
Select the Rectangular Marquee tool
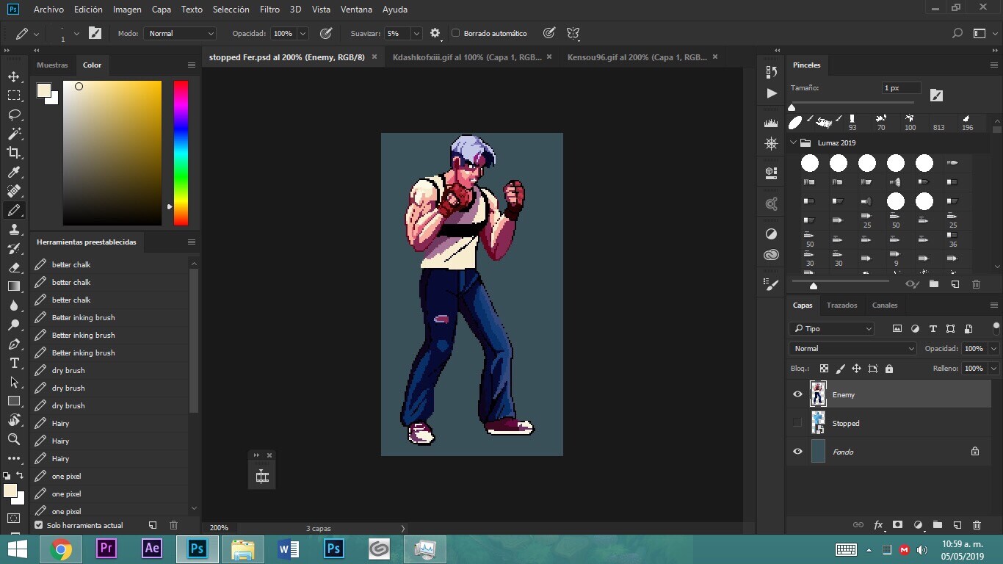point(14,95)
